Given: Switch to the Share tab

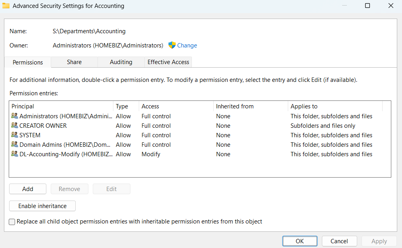Looking at the screenshot, I should coord(75,62).
